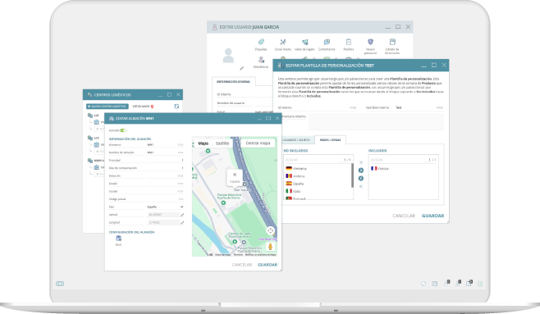Click the Dirección field in Editar Almacén
This screenshot has width=540, height=314.
click(x=165, y=175)
